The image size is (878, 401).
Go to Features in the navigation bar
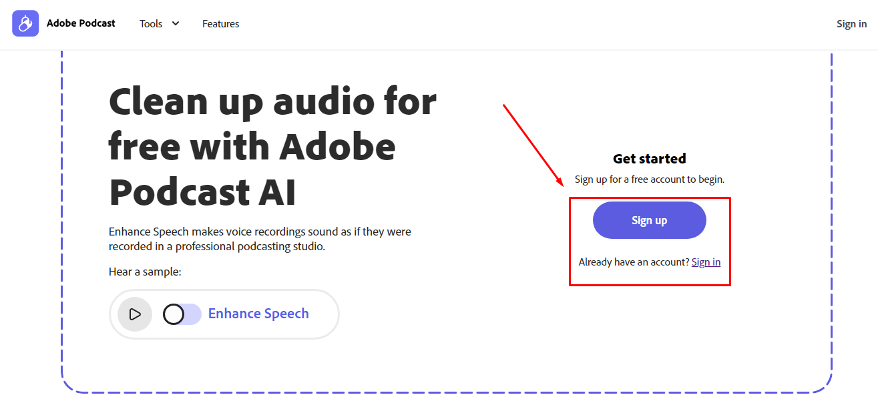220,23
